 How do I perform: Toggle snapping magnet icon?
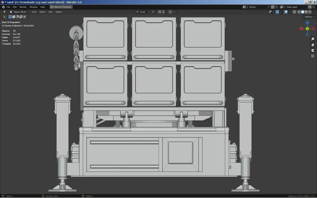(x=160, y=12)
